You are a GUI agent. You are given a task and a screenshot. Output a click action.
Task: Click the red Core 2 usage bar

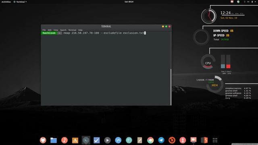[228, 62]
